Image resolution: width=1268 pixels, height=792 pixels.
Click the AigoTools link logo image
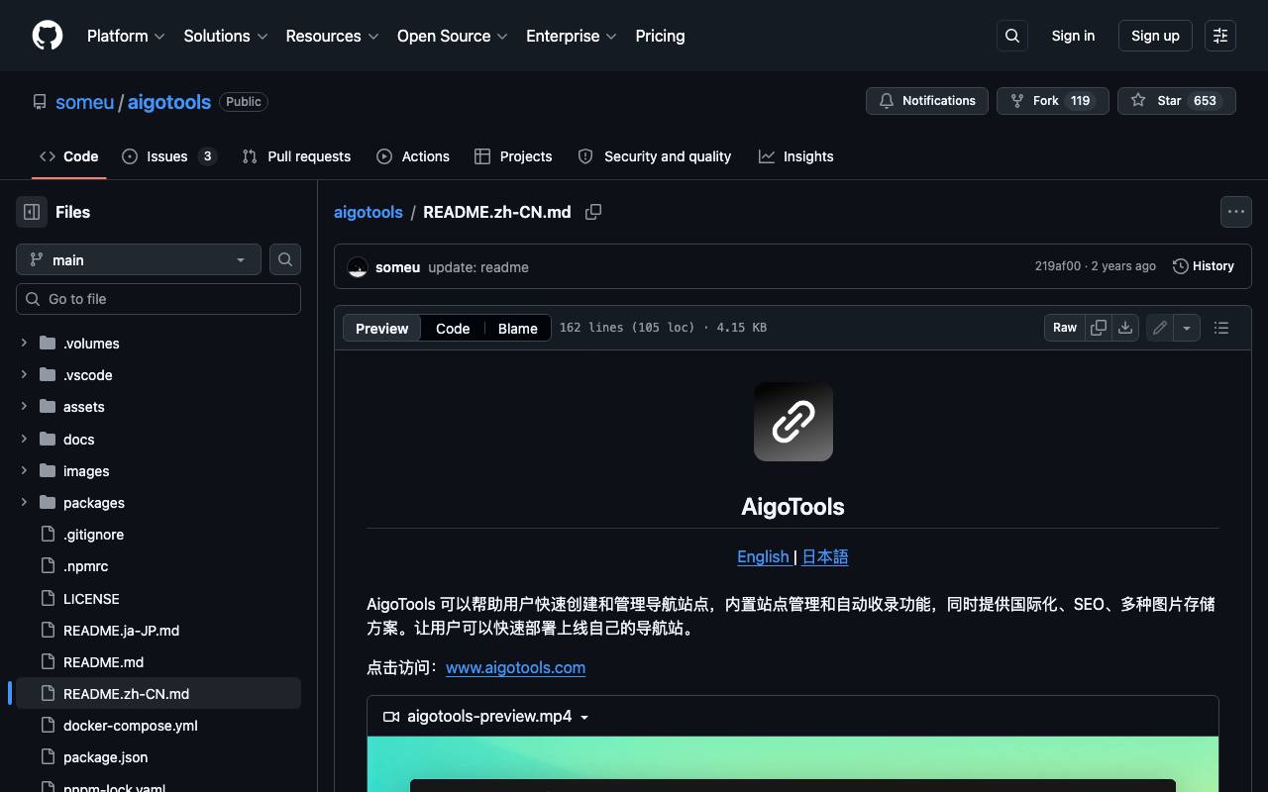coord(793,422)
